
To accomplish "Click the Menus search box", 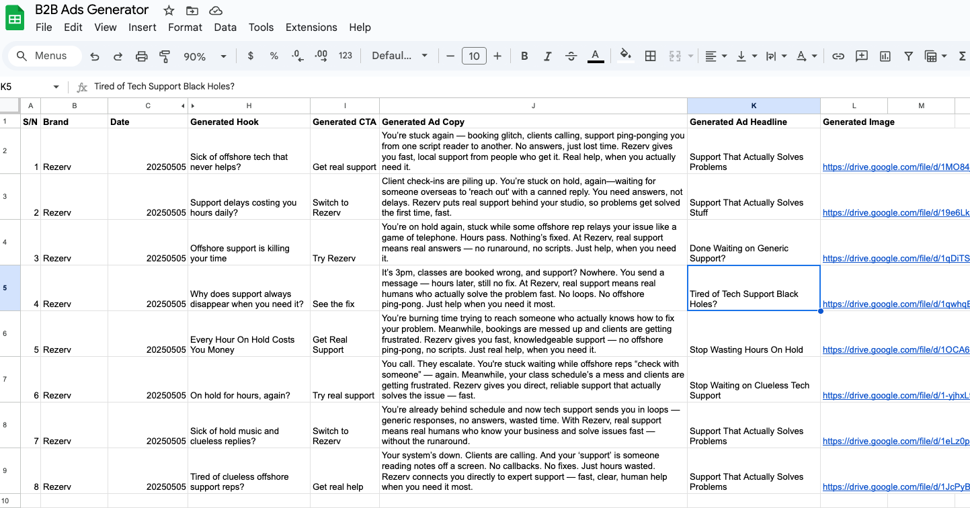I will pos(44,56).
